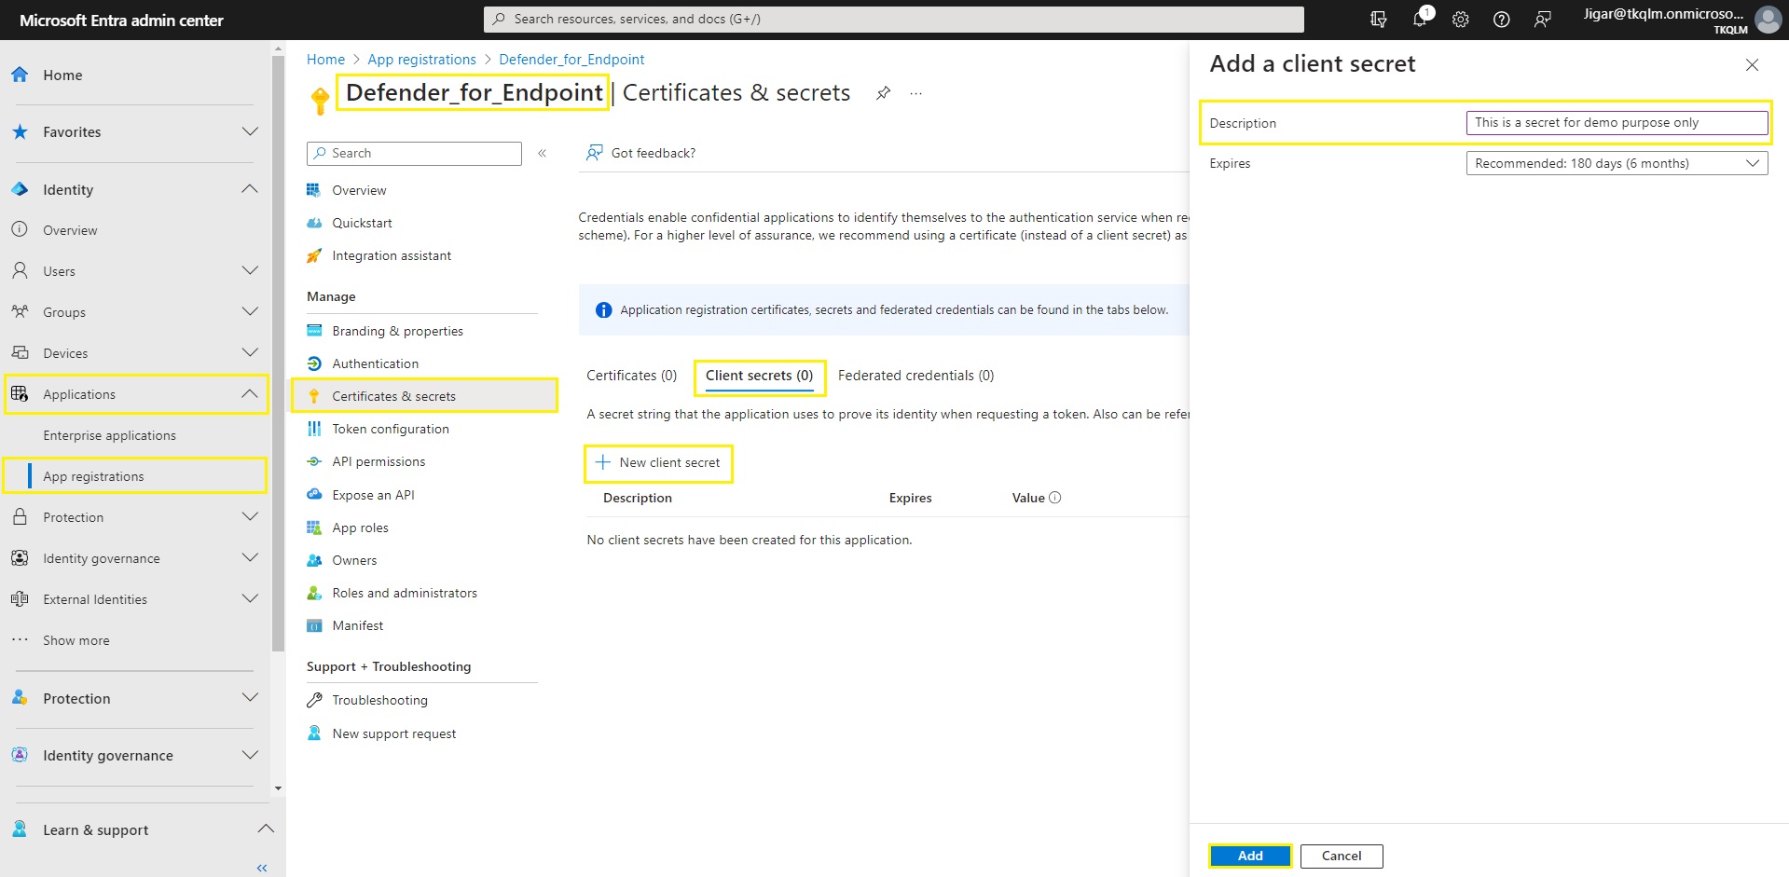Image resolution: width=1789 pixels, height=877 pixels.
Task: Click the app menu Search box
Action: (414, 154)
